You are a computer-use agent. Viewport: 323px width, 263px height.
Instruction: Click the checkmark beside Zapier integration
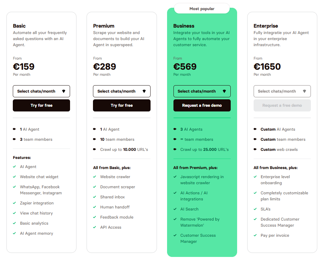point(14,203)
